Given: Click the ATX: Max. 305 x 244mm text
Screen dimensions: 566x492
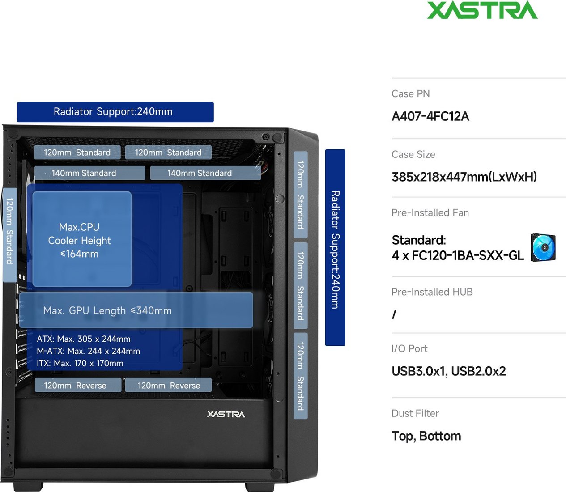Looking at the screenshot, I should pos(84,339).
